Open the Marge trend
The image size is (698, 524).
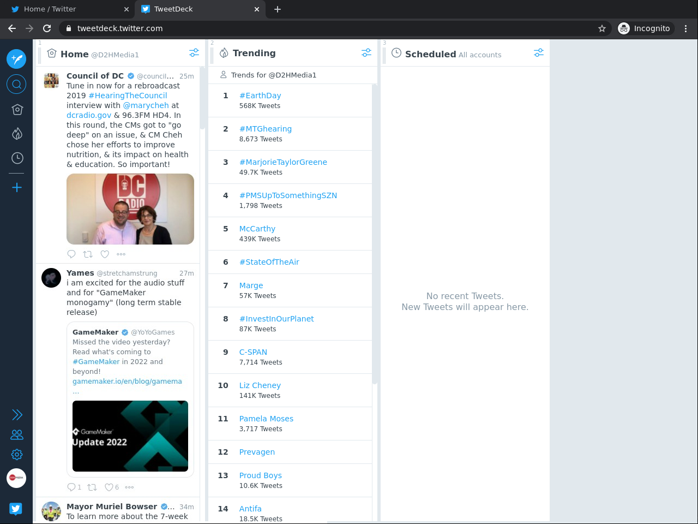click(x=251, y=285)
